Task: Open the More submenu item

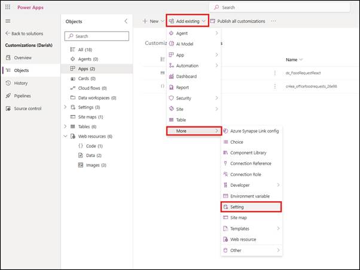Action: tap(194, 131)
